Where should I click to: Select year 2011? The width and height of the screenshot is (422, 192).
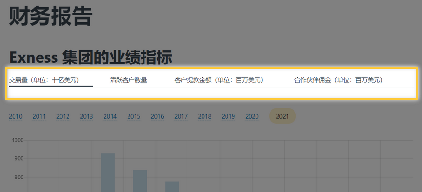pyautogui.click(x=39, y=116)
